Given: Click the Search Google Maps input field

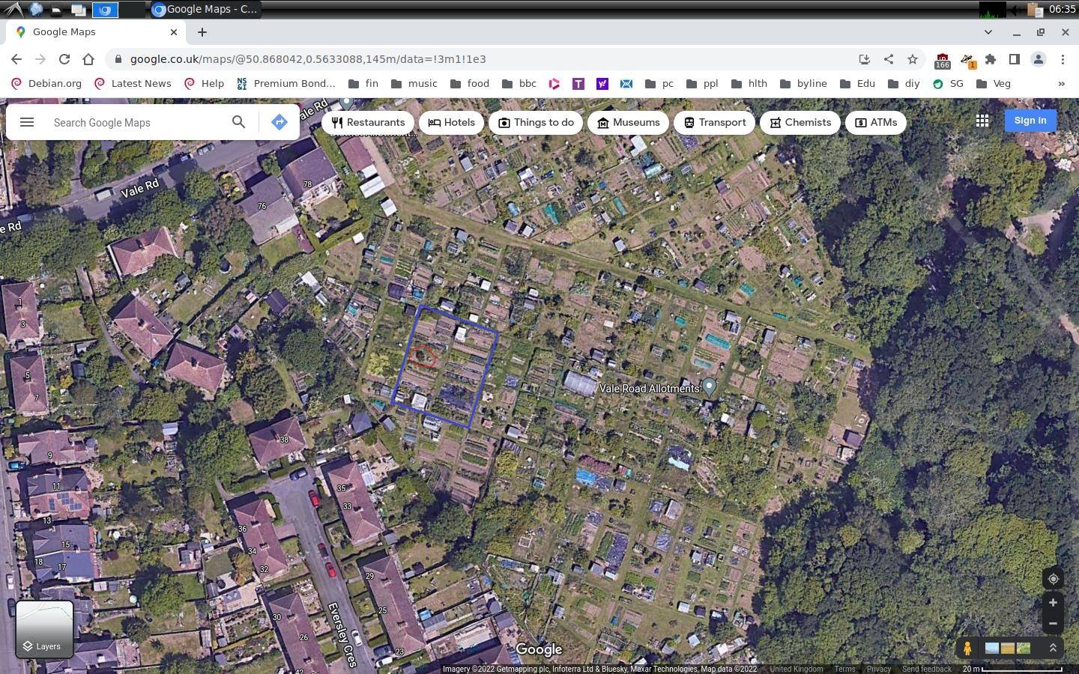Looking at the screenshot, I should (x=135, y=122).
